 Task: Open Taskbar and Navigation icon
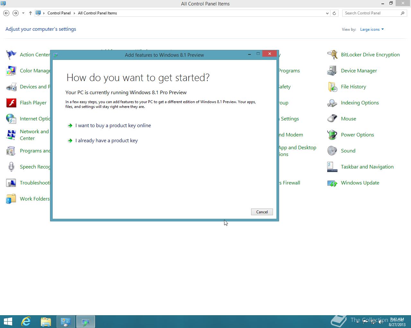pos(332,167)
